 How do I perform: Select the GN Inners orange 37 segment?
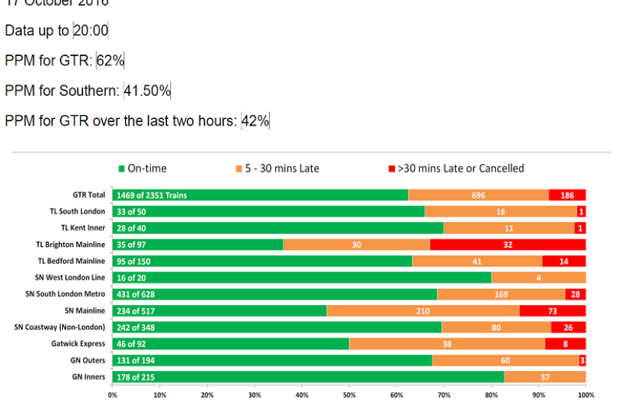545,376
